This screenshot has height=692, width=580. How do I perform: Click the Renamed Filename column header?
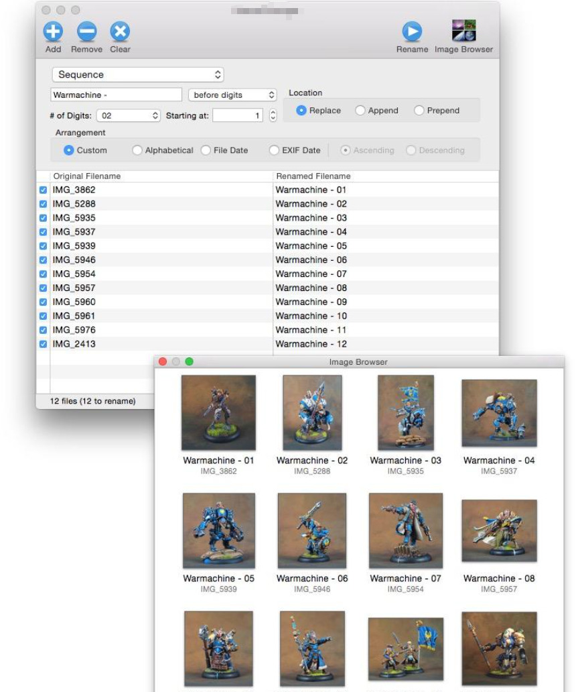coord(386,176)
